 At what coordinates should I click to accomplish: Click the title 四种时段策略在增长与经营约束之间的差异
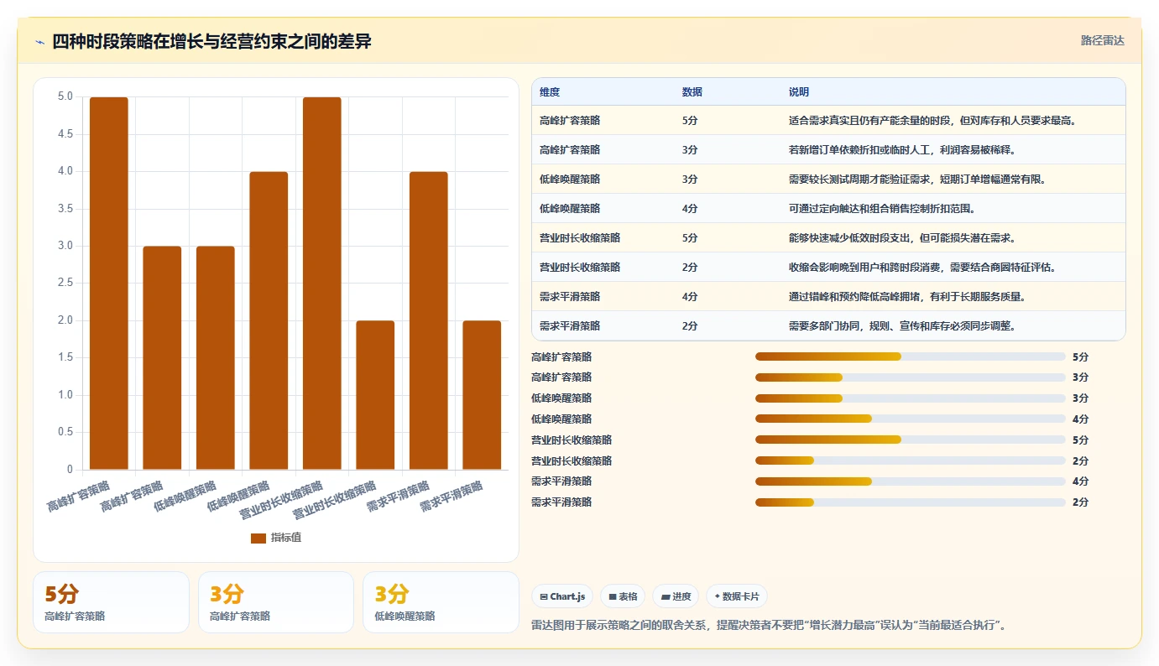pyautogui.click(x=211, y=42)
